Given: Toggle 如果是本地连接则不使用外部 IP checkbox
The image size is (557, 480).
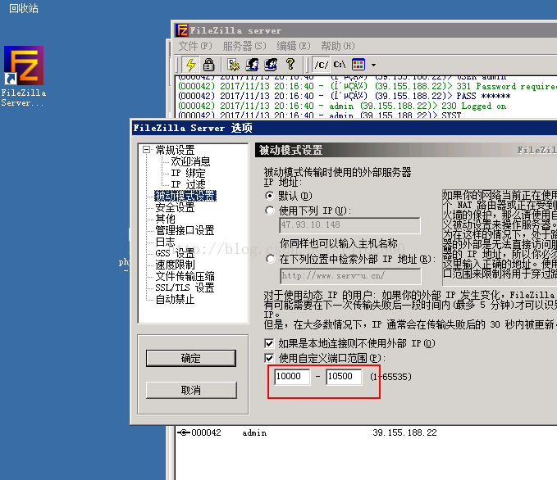Looking at the screenshot, I should [x=269, y=343].
